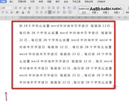This screenshot has width=129, height=101.
Task: Open the font size 小四 dropdown
Action: pyautogui.click(x=12, y=8)
